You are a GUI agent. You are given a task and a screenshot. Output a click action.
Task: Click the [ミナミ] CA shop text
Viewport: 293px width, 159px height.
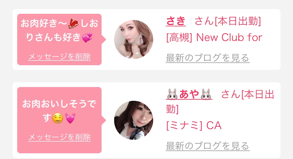tap(194, 125)
